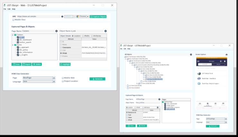This screenshot has height=137, width=238.
Task: Click the div_information object icon
Action: pyautogui.click(x=18, y=52)
